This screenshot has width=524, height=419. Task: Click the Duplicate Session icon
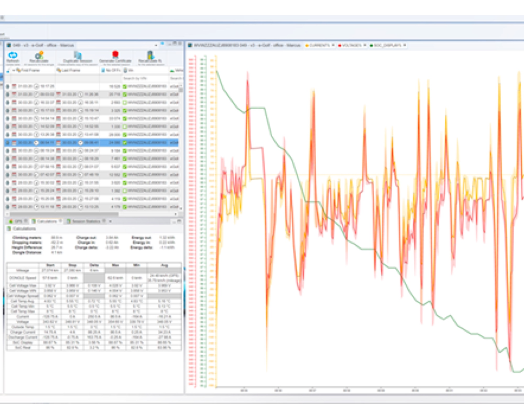[x=78, y=56]
